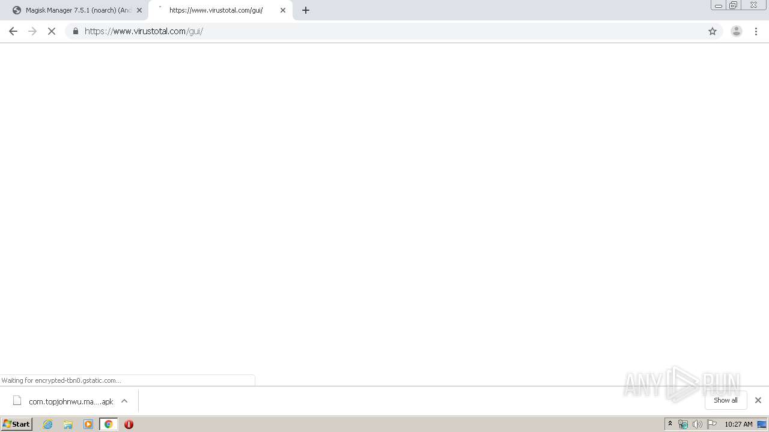Show all downloads
This screenshot has width=769, height=432.
726,400
